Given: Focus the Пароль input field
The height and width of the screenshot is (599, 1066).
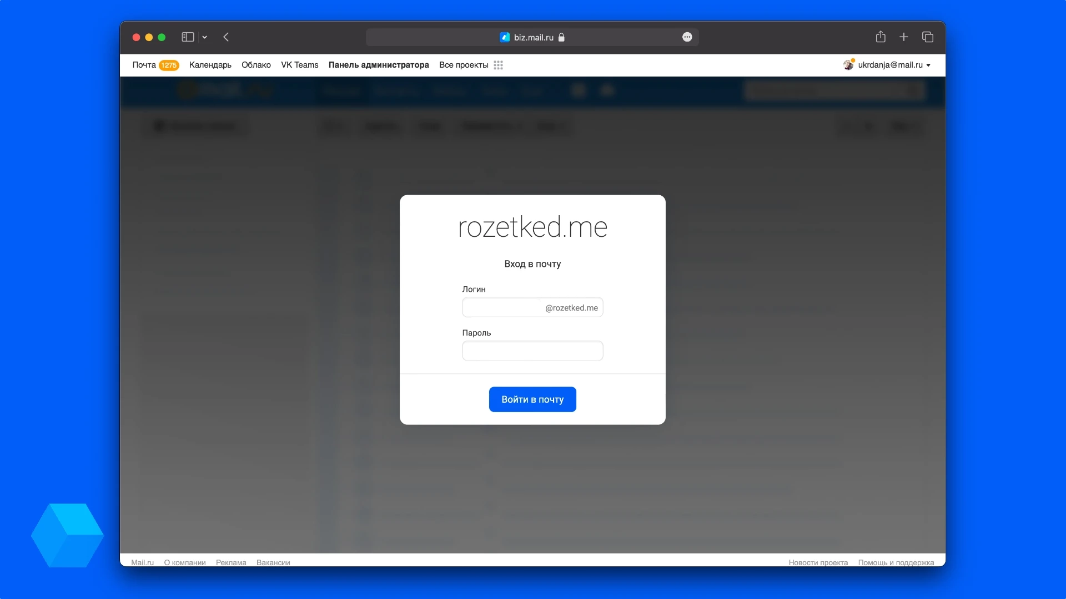Looking at the screenshot, I should (532, 351).
